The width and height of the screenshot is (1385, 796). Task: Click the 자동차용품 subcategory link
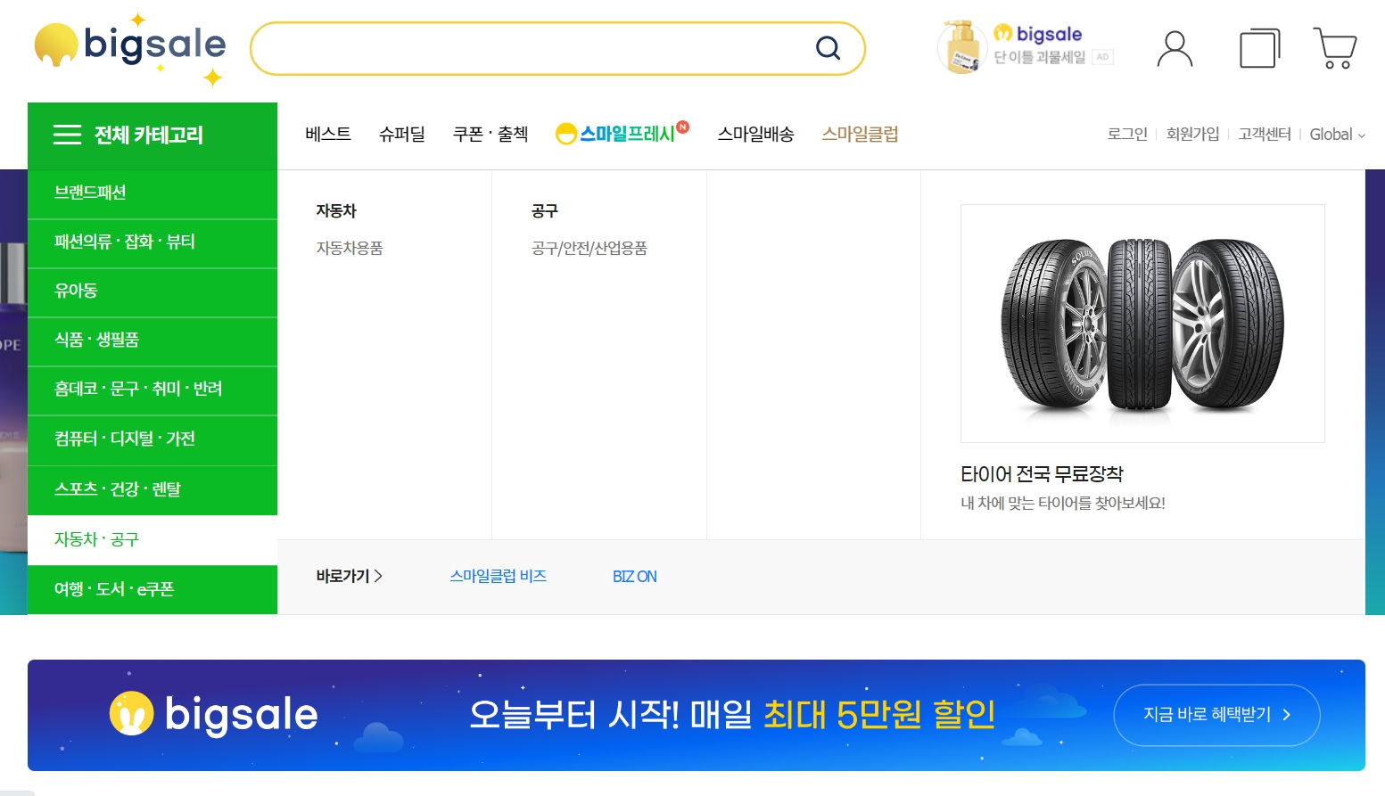[x=350, y=249]
